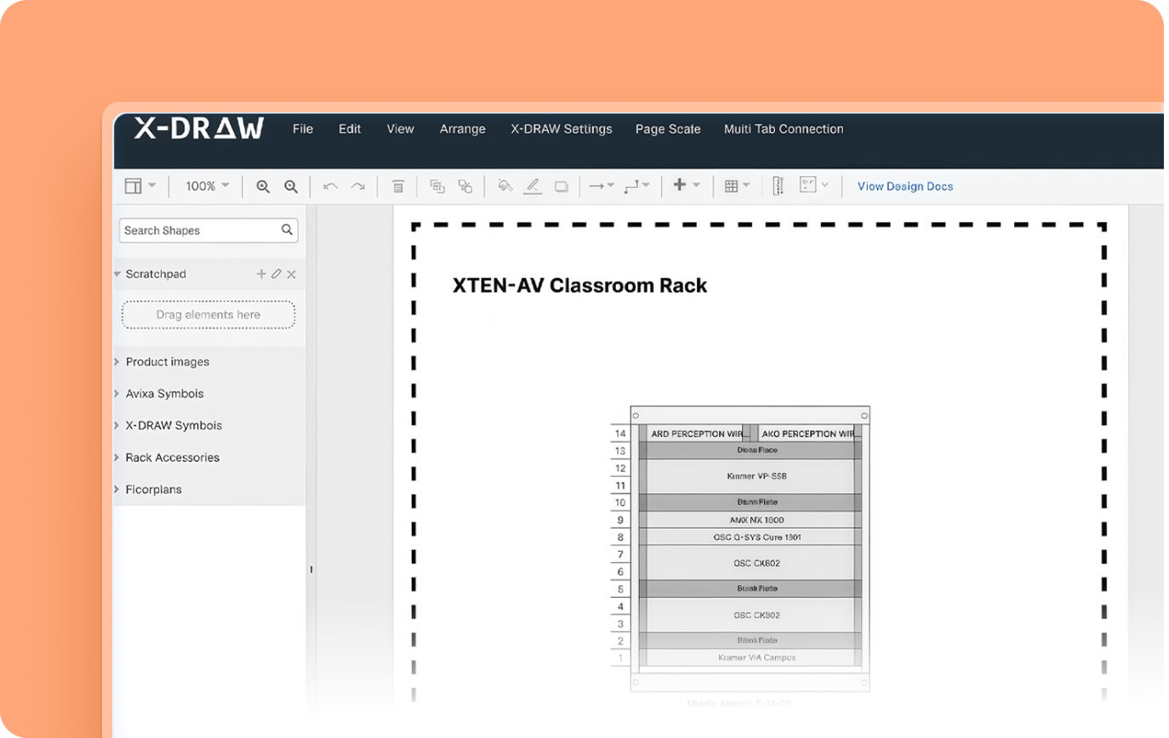This screenshot has height=738, width=1169.
Task: Open the Multi Tab Connection menu
Action: point(784,129)
